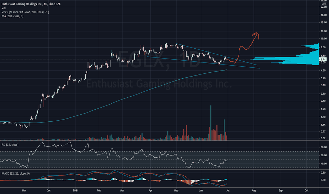Click the 2.50 price level on axis
Screen dimensions: 329x194
click(x=323, y=94)
